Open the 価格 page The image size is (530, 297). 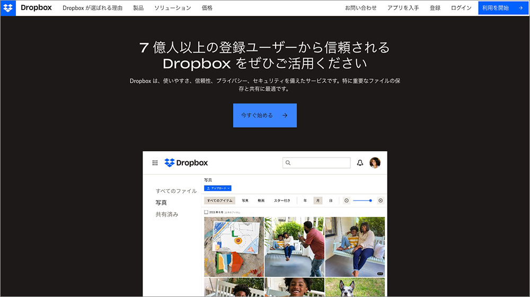tap(207, 8)
